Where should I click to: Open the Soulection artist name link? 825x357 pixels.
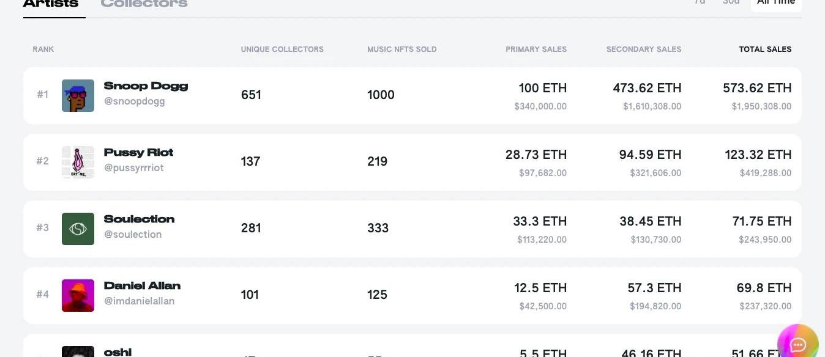pos(139,219)
